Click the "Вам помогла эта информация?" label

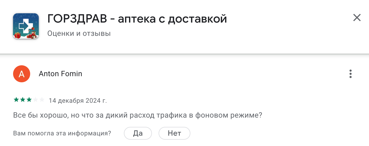pos(62,133)
